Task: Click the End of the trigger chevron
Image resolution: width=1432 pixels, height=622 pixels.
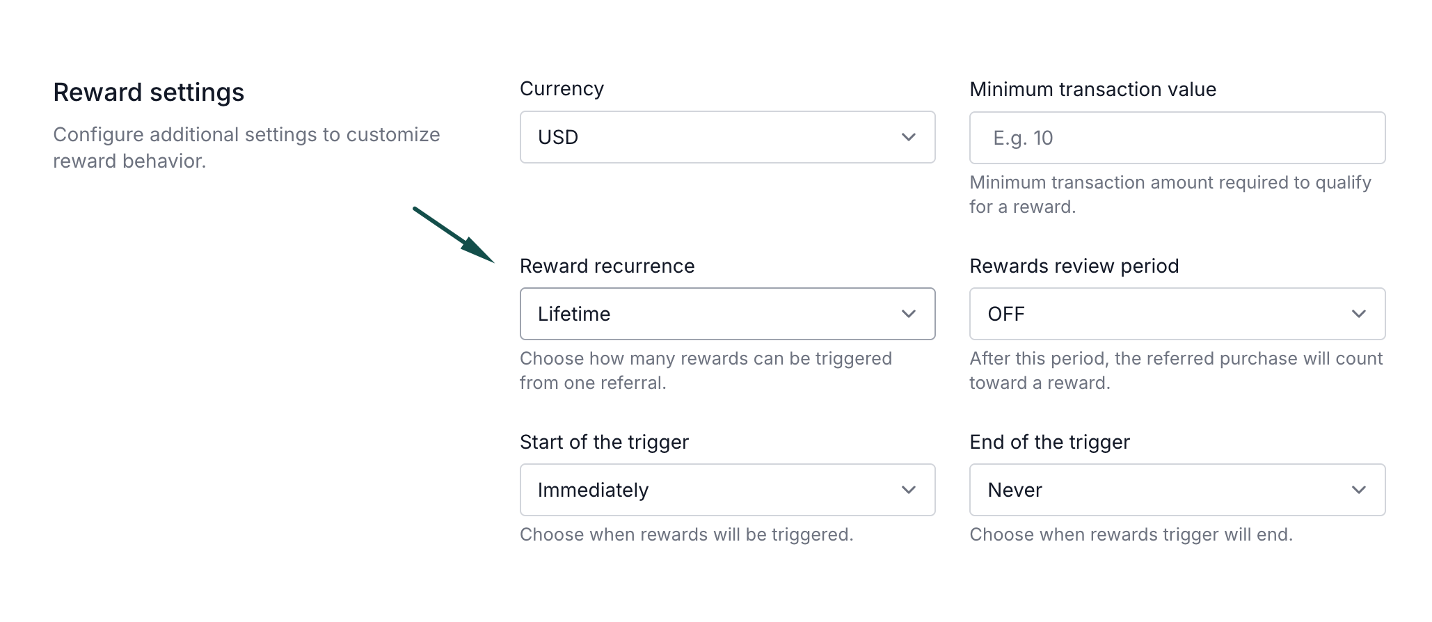Action: tap(1358, 490)
